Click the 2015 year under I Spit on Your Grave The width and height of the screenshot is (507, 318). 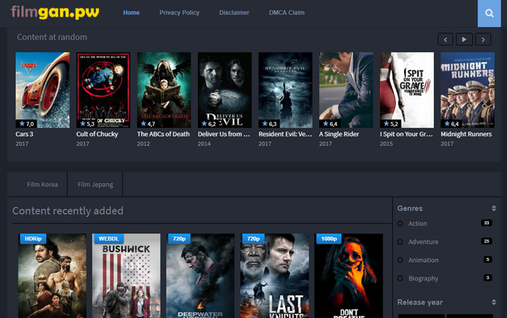[x=386, y=144]
